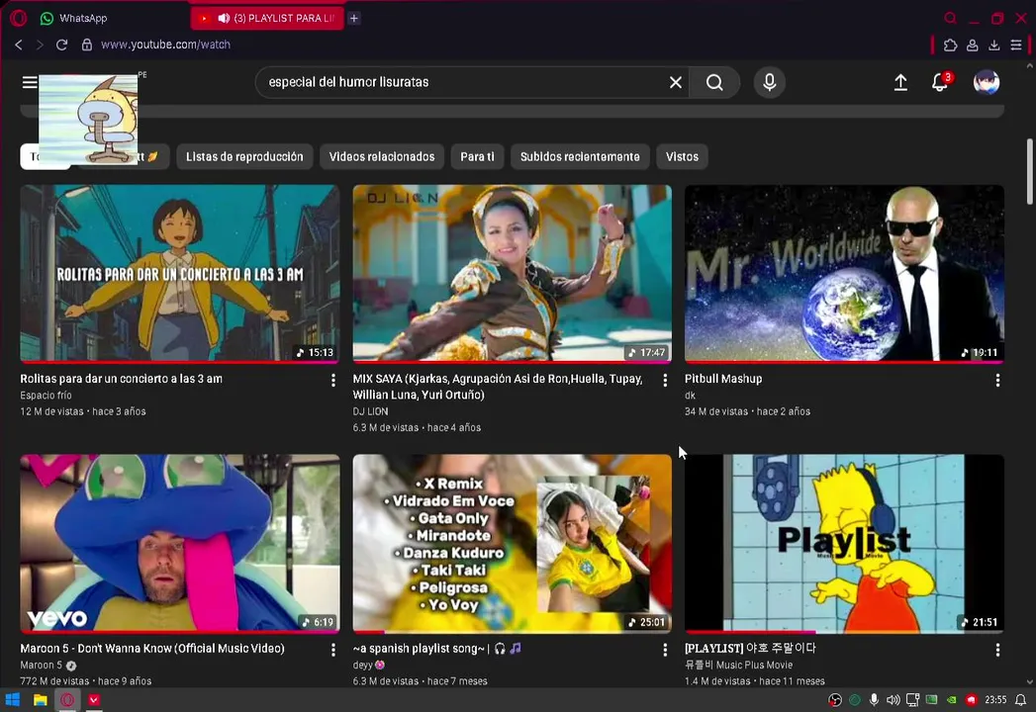Click the taskbar microphone tray icon
This screenshot has width=1036, height=712.
point(874,700)
